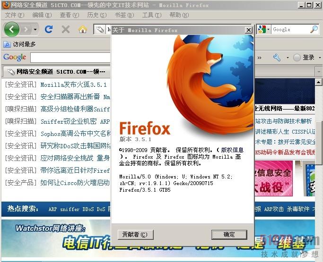Image resolution: width=323 pixels, height=262 pixels.
Task: Open the tab list dropdown button
Action: pos(319,72)
